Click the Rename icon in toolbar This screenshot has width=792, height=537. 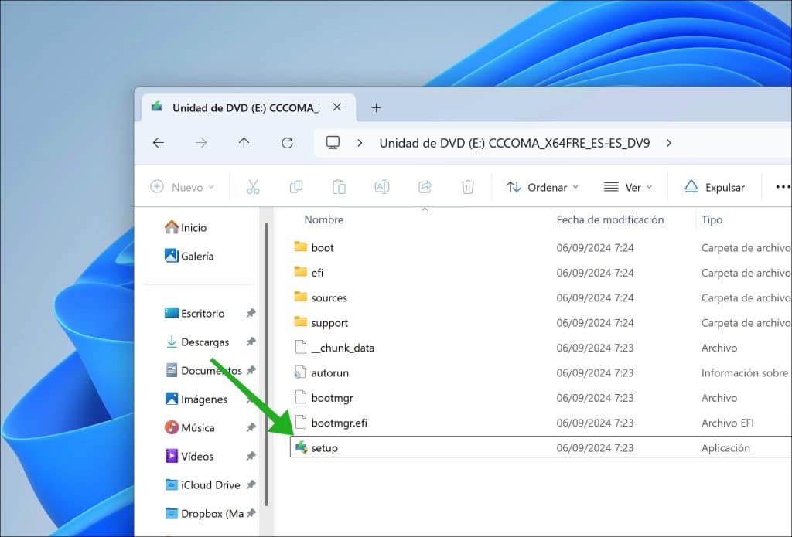pyautogui.click(x=382, y=187)
